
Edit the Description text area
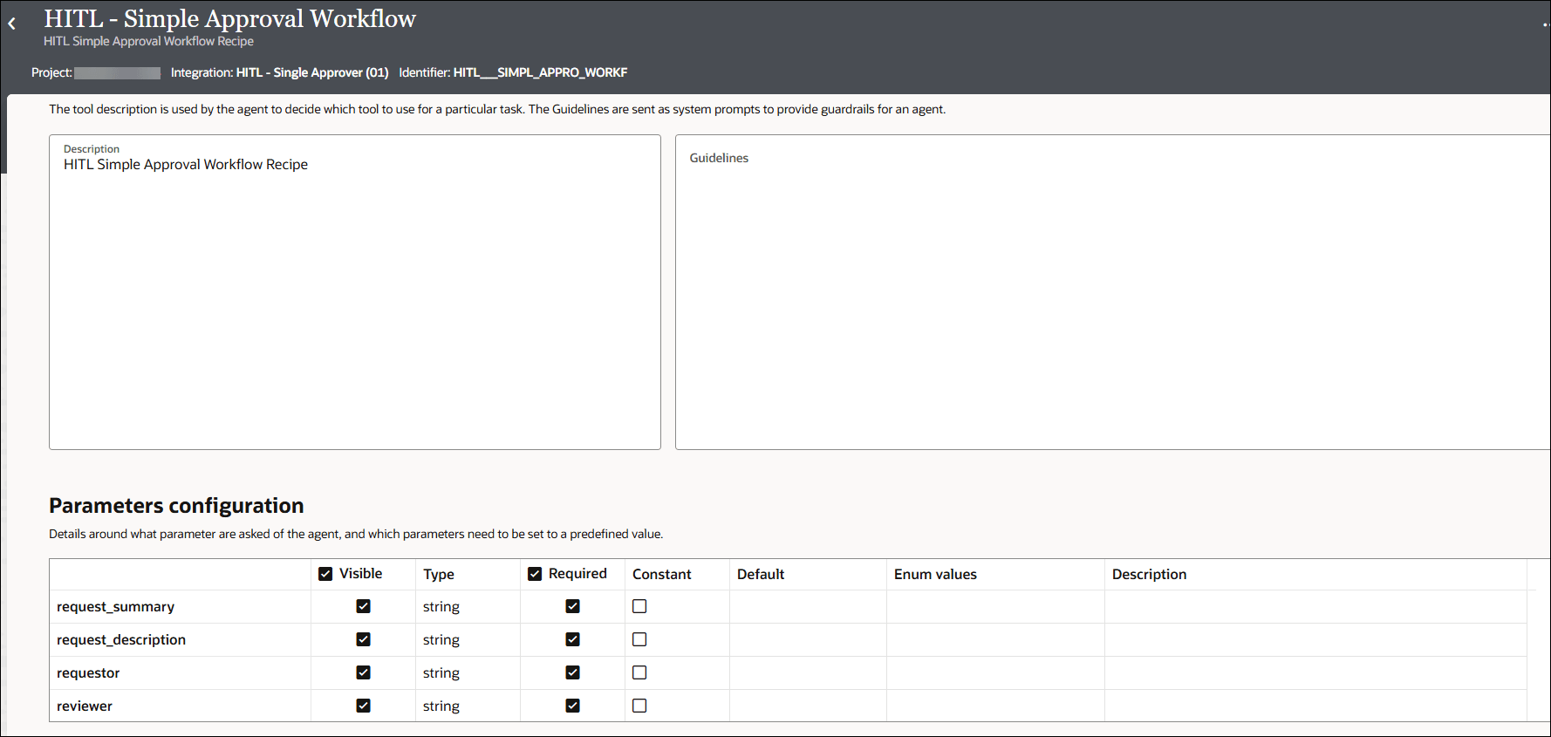(355, 292)
